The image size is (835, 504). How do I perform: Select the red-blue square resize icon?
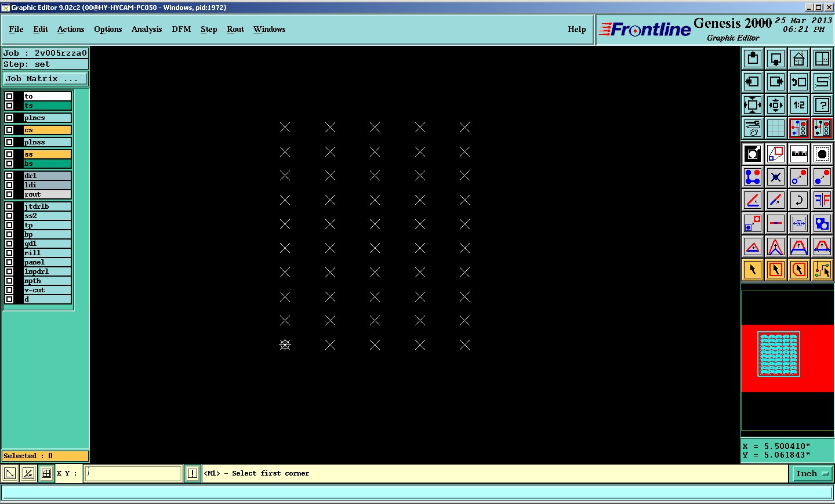click(776, 154)
